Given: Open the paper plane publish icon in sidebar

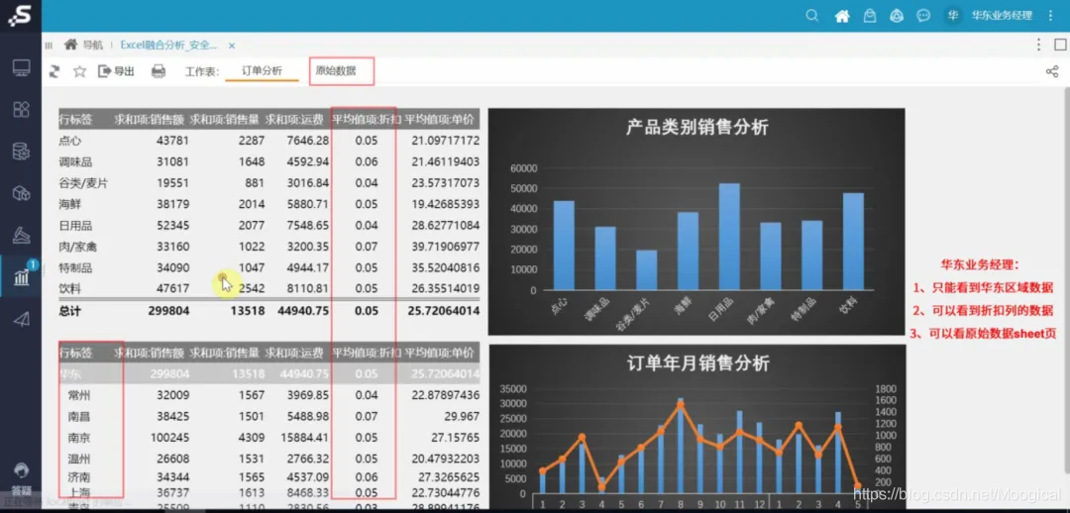Looking at the screenshot, I should [21, 319].
